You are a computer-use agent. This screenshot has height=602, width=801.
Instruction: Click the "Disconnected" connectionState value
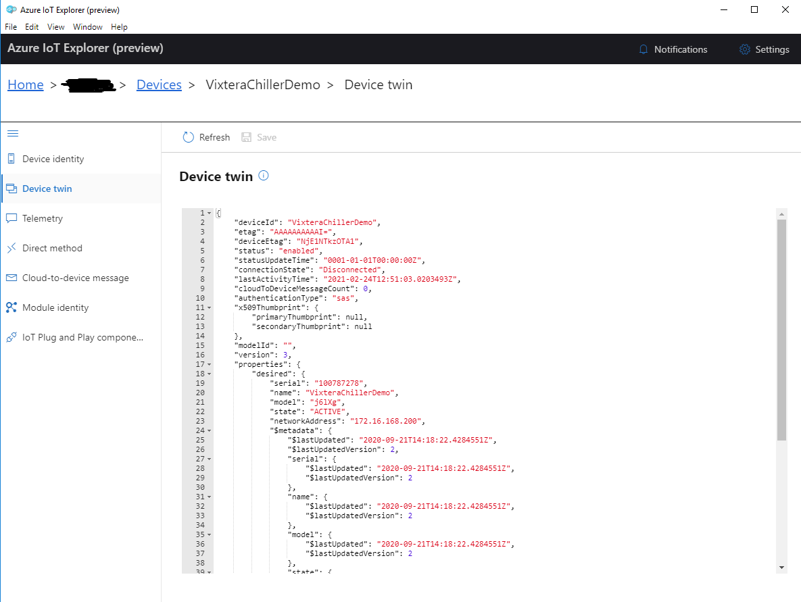click(x=350, y=270)
